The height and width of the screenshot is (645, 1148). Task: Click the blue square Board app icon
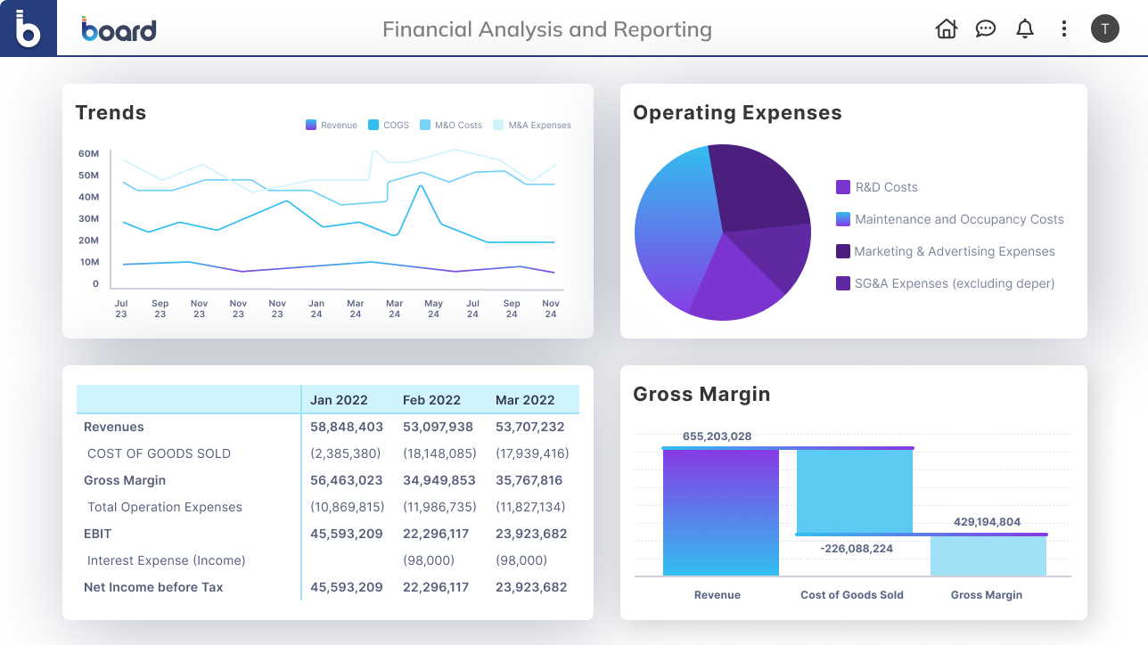(29, 29)
